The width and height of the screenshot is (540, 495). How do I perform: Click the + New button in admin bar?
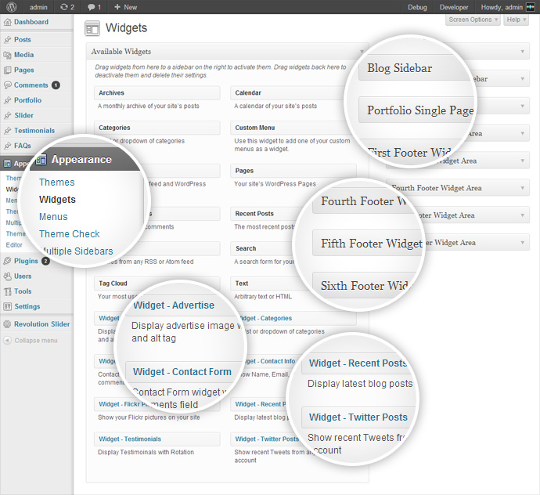tap(125, 7)
